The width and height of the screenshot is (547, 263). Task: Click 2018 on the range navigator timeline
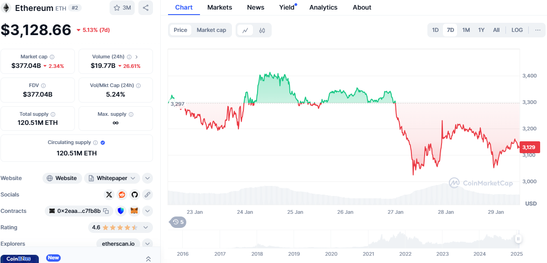[257, 254]
